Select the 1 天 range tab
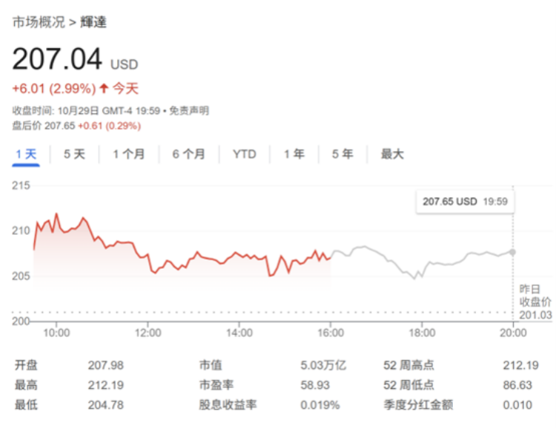 pos(26,154)
